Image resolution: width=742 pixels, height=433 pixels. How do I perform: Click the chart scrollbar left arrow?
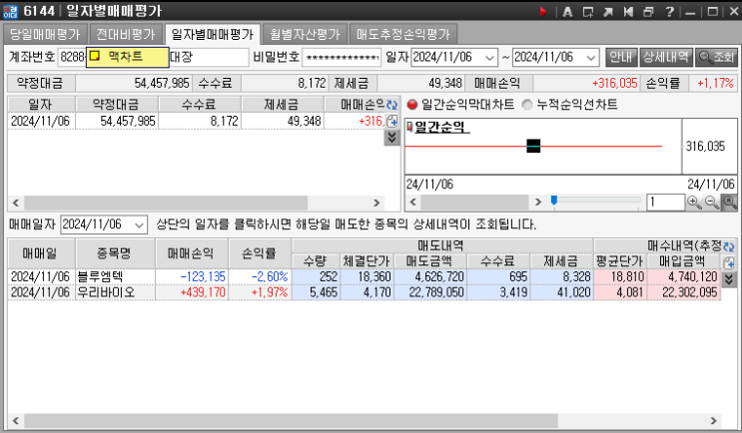(x=413, y=203)
